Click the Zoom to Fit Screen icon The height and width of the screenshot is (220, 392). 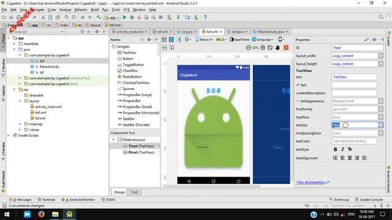(x=270, y=48)
